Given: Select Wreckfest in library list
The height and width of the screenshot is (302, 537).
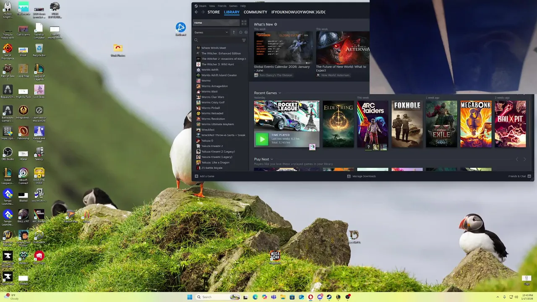Looking at the screenshot, I should [208, 130].
